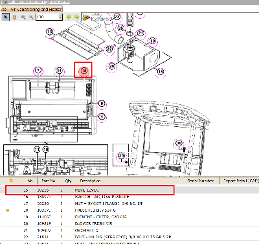Select callout 9 beside the heater unit
This screenshot has height=244, width=259.
click(x=102, y=104)
